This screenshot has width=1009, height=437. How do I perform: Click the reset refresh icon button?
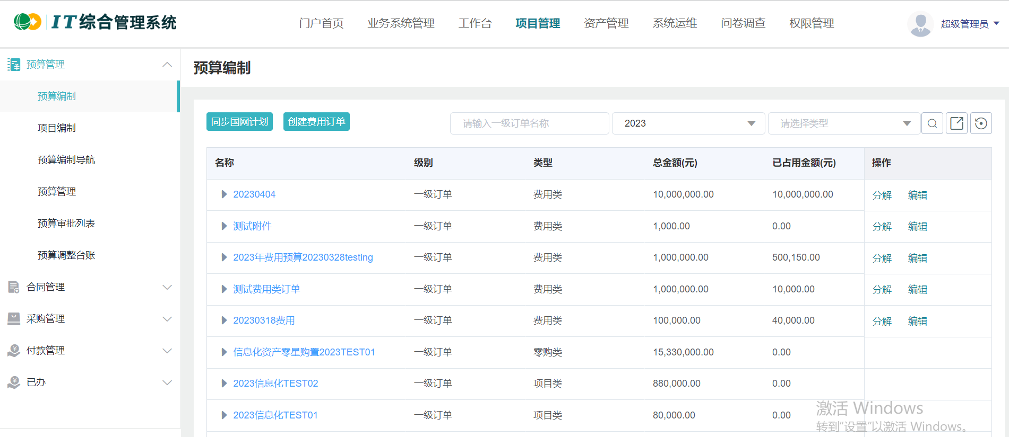[x=981, y=123]
